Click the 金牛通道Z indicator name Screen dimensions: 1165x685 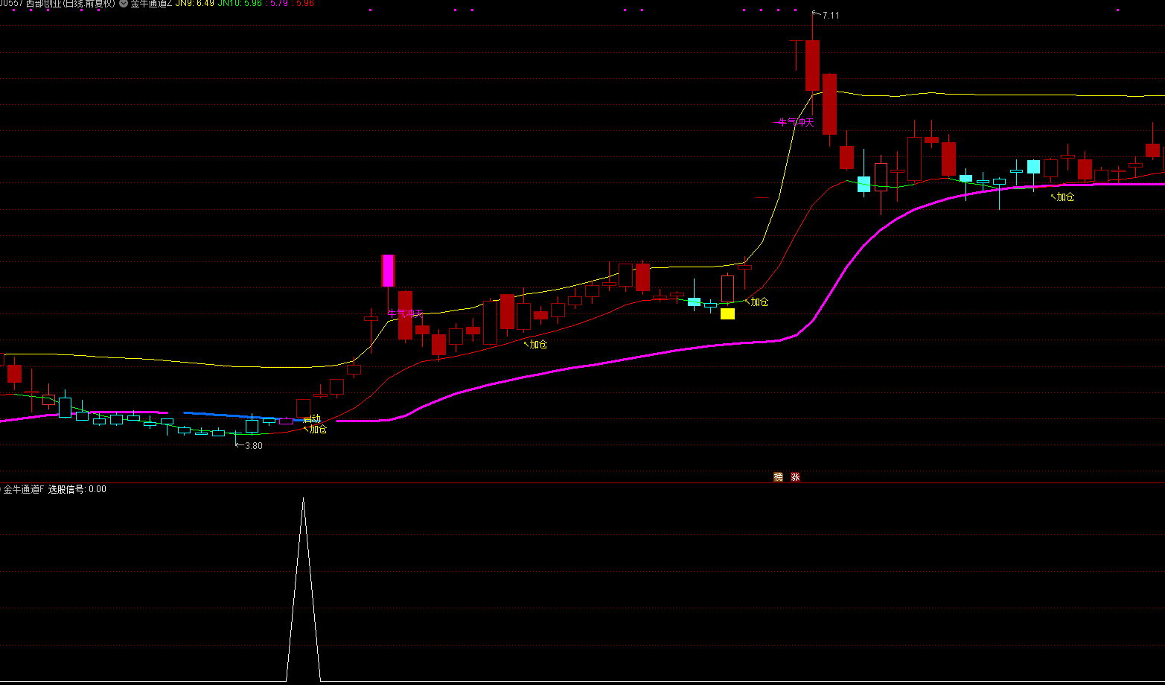click(152, 3)
